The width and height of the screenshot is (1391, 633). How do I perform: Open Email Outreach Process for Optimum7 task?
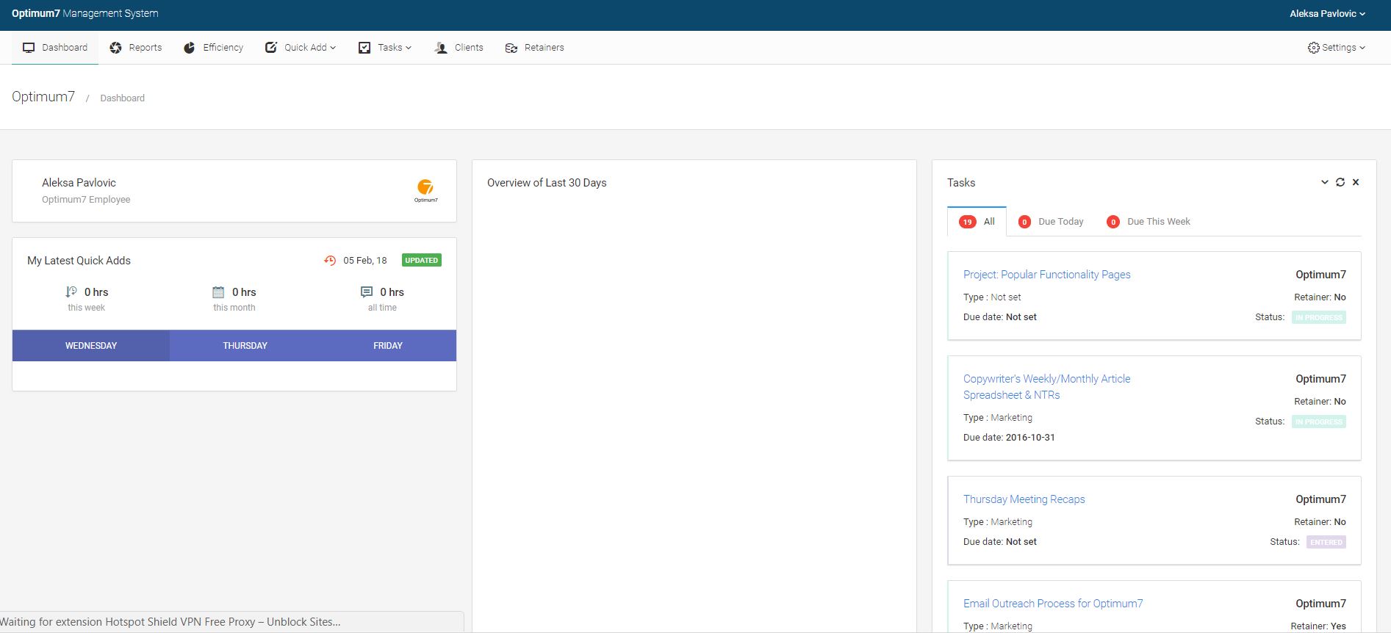pos(1053,604)
